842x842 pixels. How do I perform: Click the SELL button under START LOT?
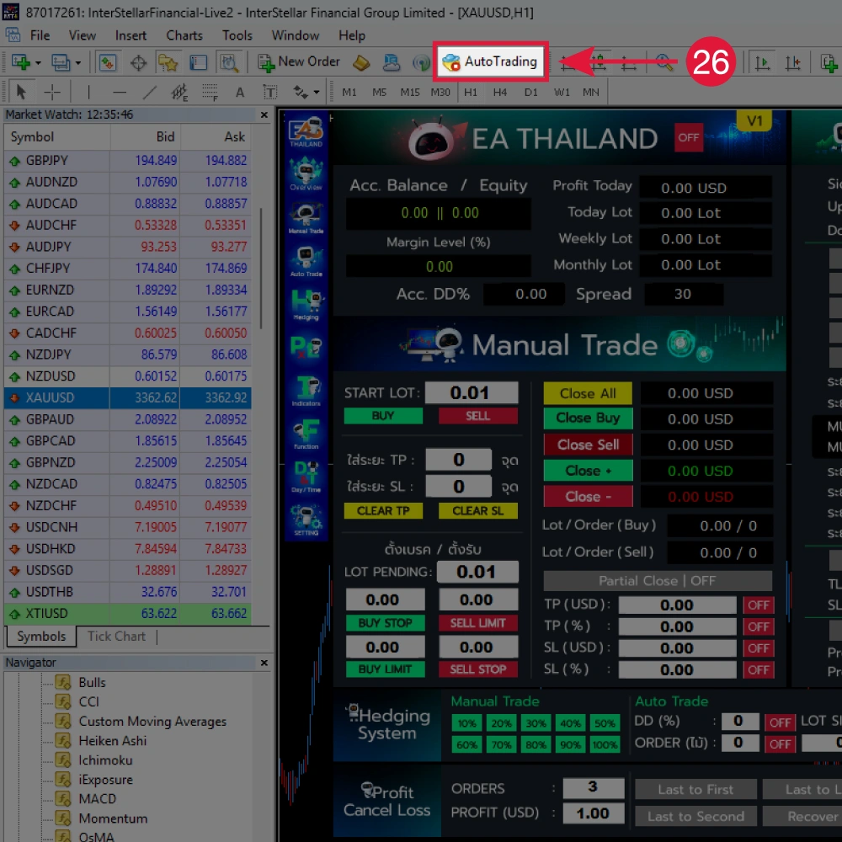[477, 416]
